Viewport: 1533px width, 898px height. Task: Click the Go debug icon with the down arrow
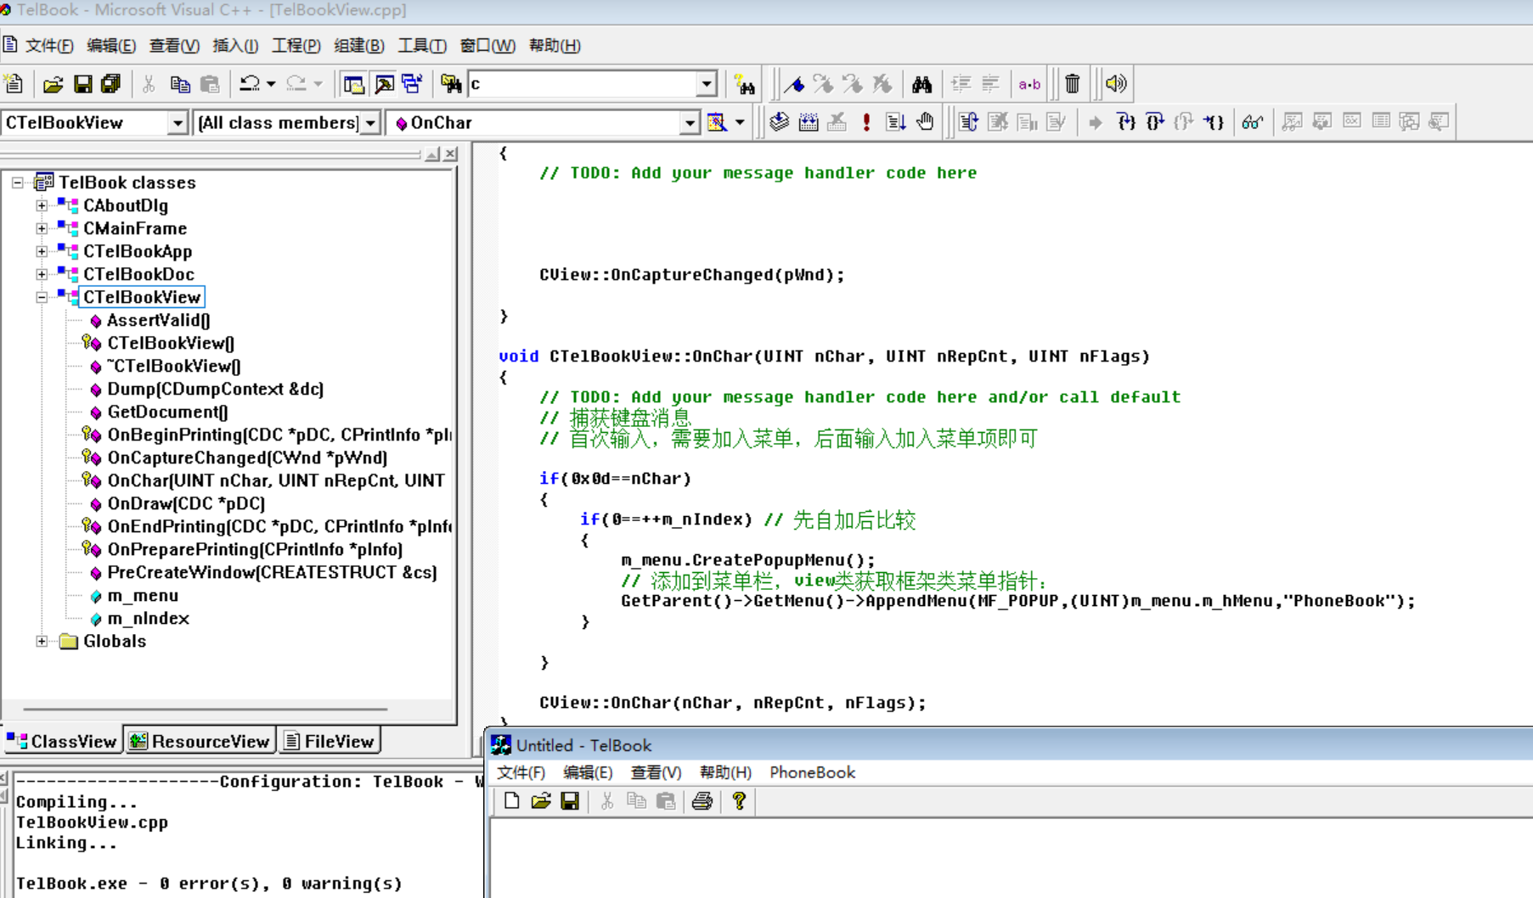895,122
